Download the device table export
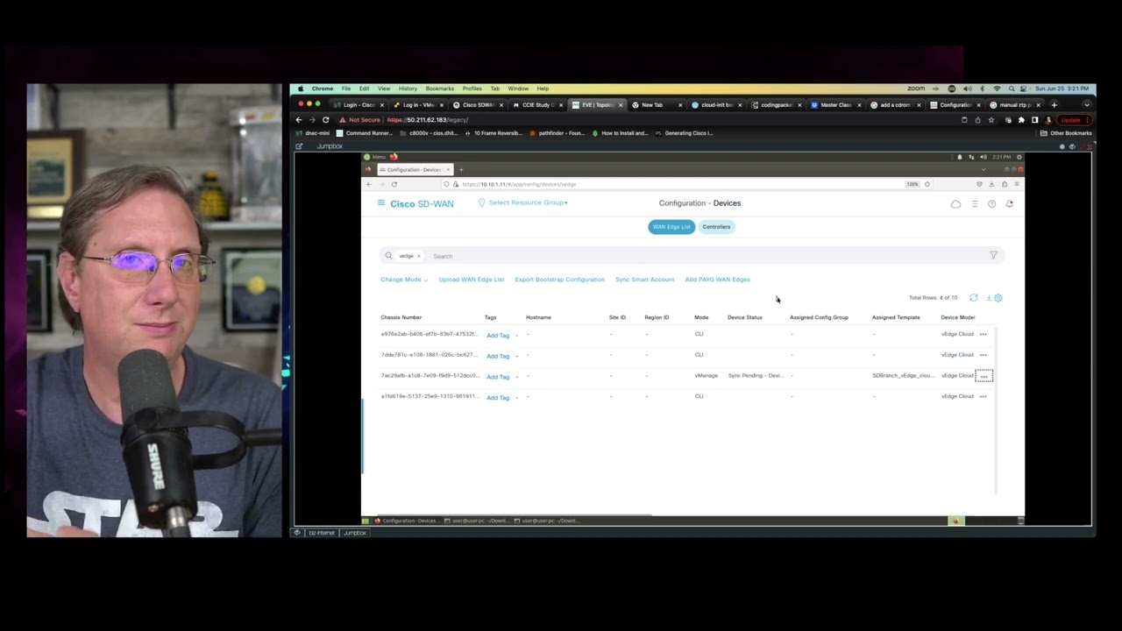The width and height of the screenshot is (1122, 631). click(x=988, y=298)
